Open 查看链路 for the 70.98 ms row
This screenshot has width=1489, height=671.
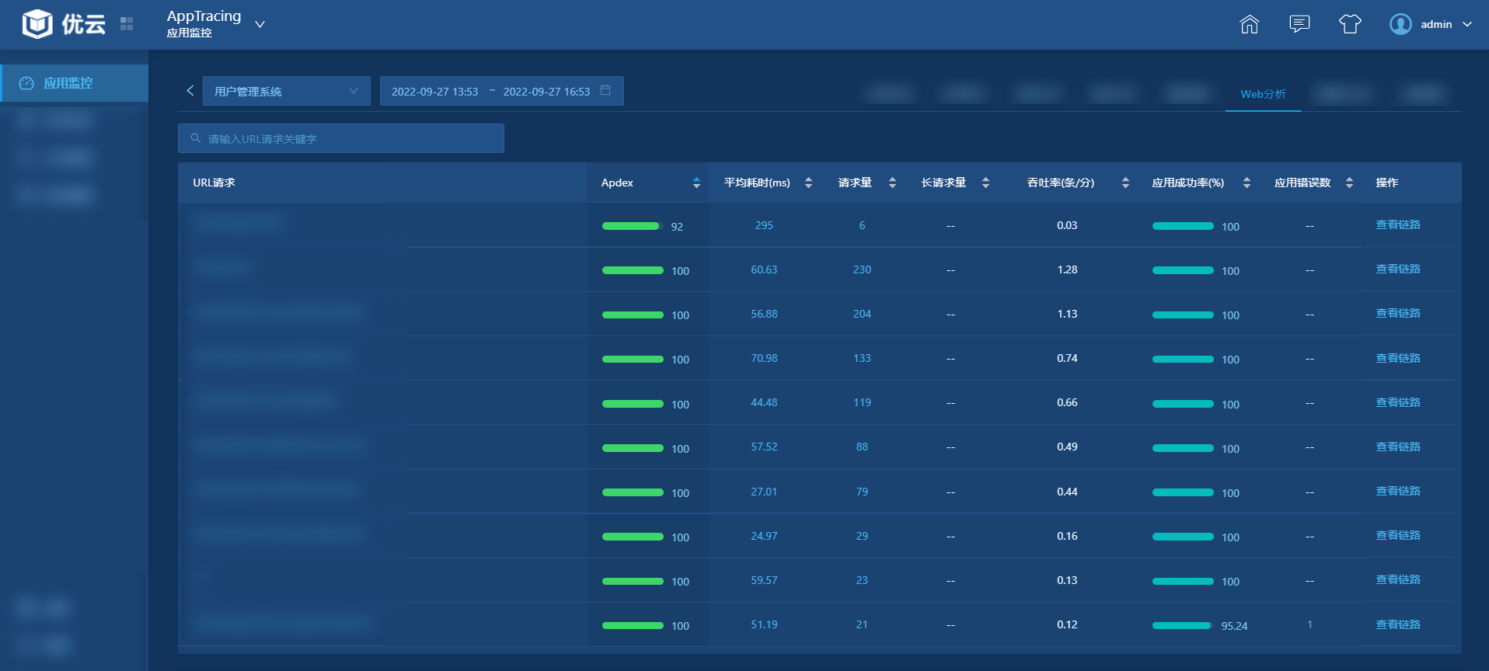[x=1398, y=358]
